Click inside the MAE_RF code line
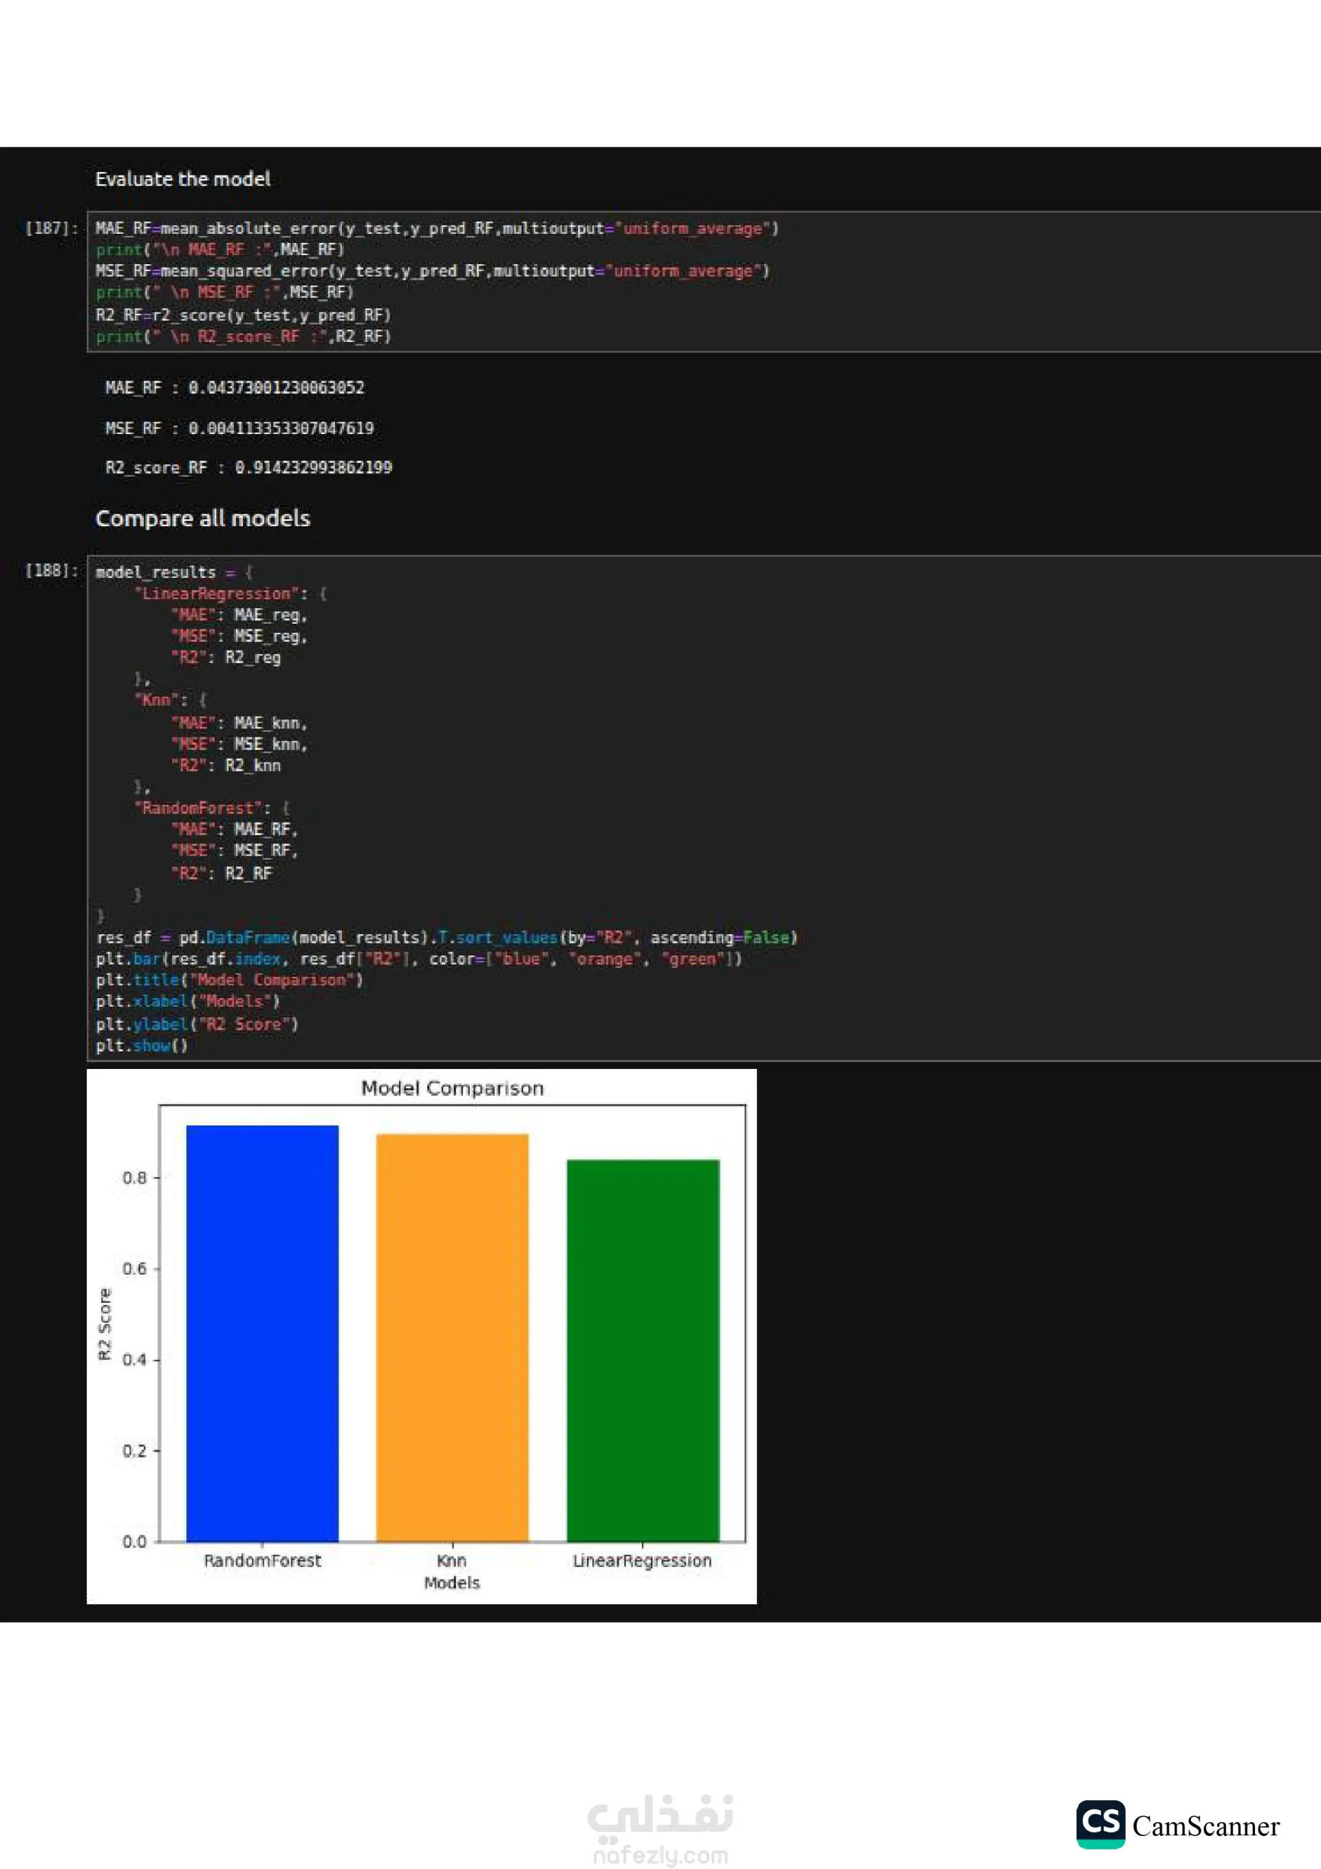The height and width of the screenshot is (1869, 1321). pos(436,229)
